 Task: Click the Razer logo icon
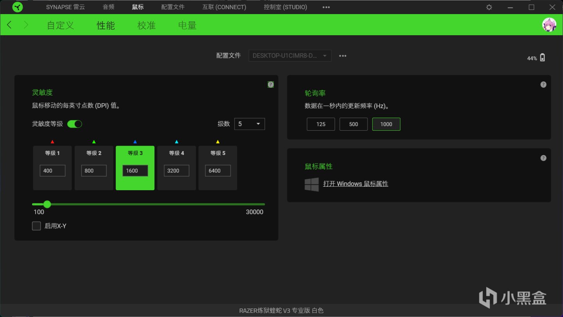point(18,7)
